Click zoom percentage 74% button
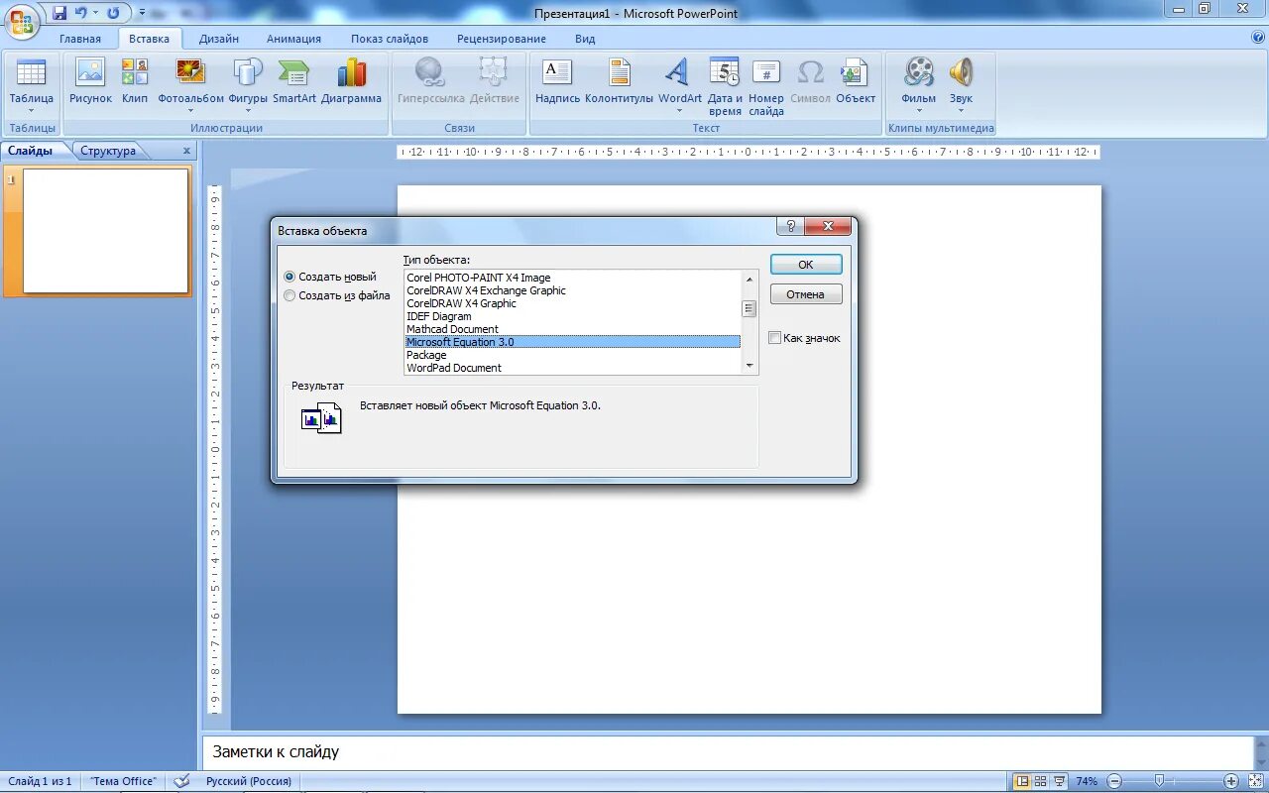The height and width of the screenshot is (793, 1269). click(x=1087, y=781)
